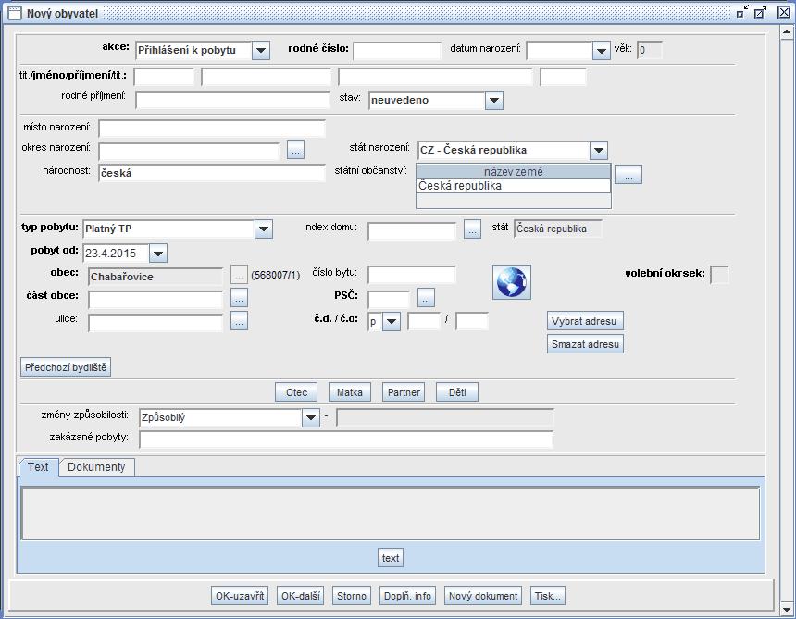Open datum narození date picker
796x619 pixels.
pos(601,50)
